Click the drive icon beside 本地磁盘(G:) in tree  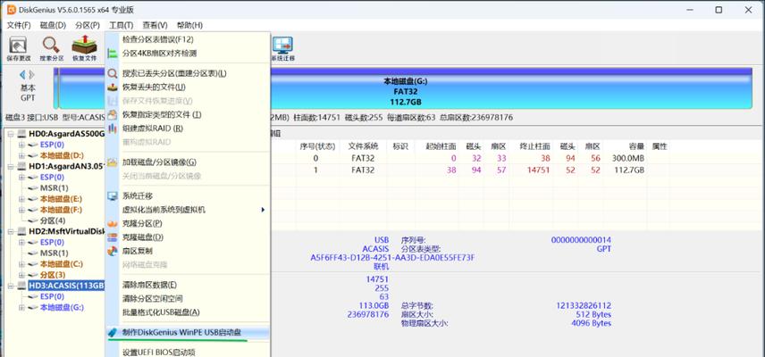click(x=32, y=307)
